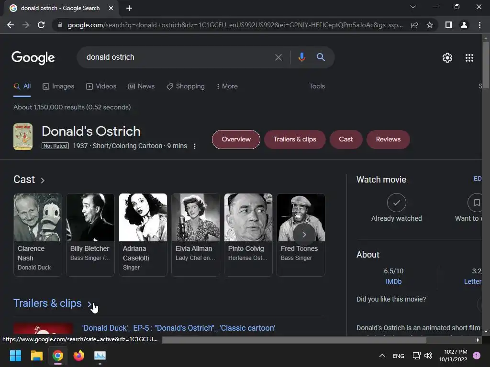Open the clock showing 10:27 PM
The image size is (490, 367).
click(x=453, y=356)
